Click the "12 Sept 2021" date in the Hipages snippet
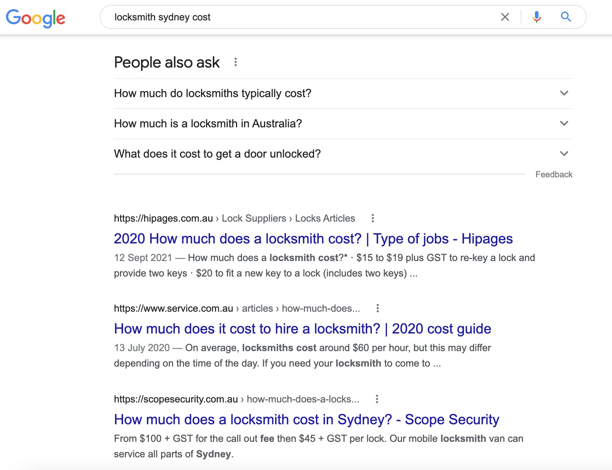Image resolution: width=612 pixels, height=470 pixels. 143,258
